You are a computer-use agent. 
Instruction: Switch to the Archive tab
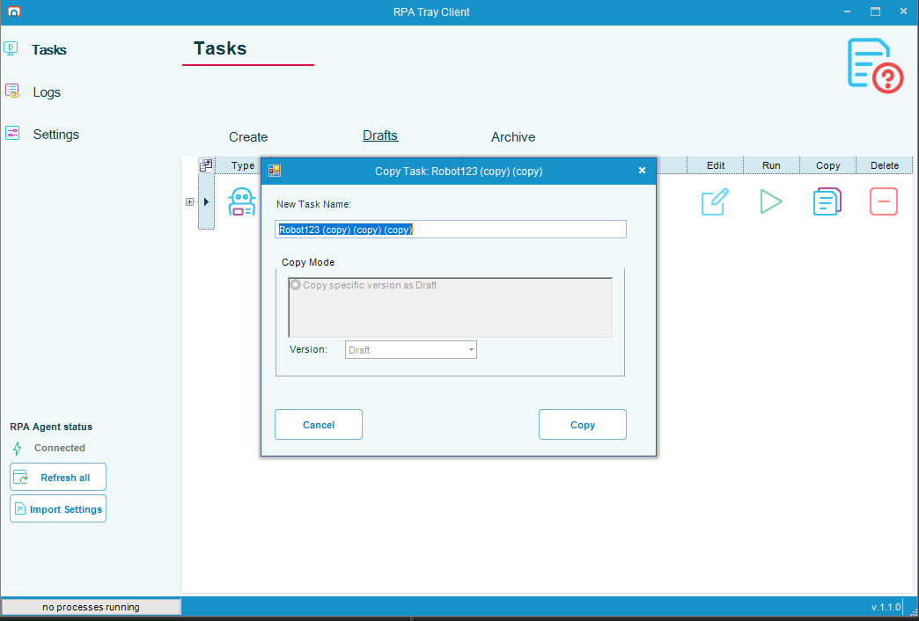[513, 137]
